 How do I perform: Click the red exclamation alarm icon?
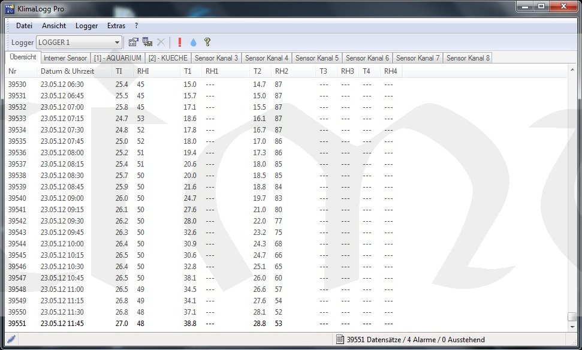(x=179, y=43)
